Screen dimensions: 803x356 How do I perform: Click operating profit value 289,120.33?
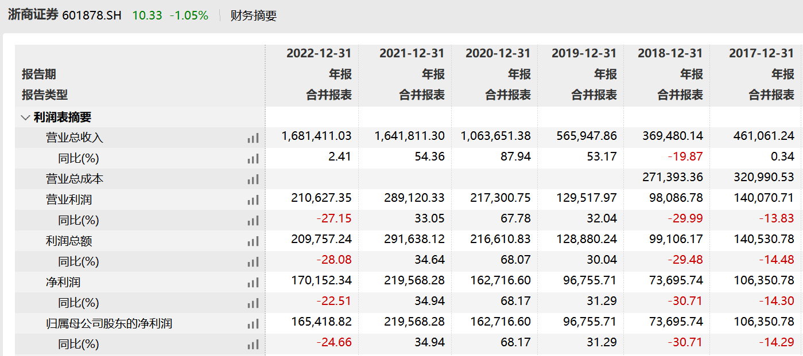click(x=414, y=198)
